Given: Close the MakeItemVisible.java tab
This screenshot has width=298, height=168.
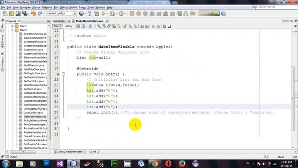Looking at the screenshot, I should (107, 21).
